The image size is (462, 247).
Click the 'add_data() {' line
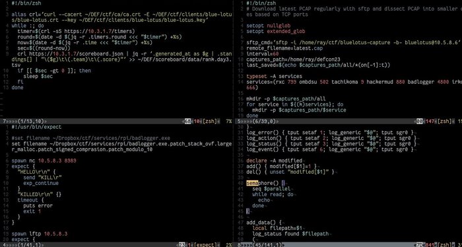click(264, 223)
